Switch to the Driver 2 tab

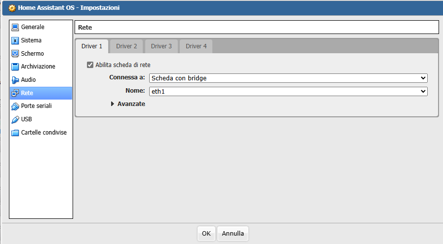tap(126, 46)
